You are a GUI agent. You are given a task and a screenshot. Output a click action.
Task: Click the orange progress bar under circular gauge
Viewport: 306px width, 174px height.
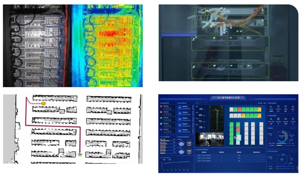(x=279, y=145)
